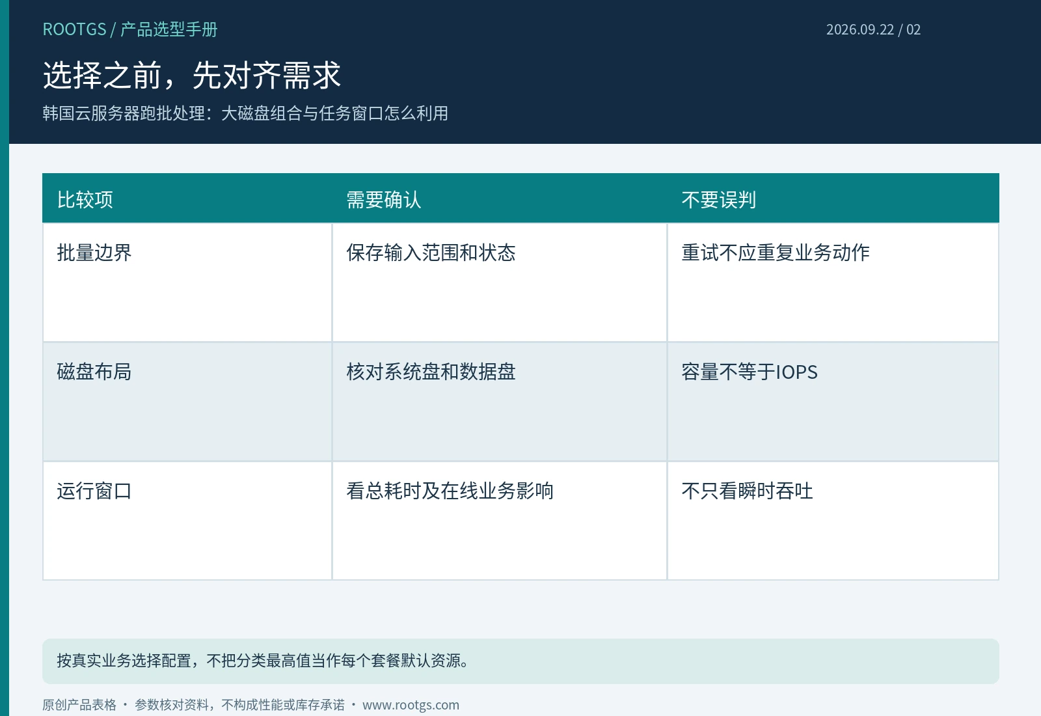This screenshot has height=716, width=1041.
Task: Click the subtitle about 韩国云服务器跑批处理
Action: [x=245, y=113]
